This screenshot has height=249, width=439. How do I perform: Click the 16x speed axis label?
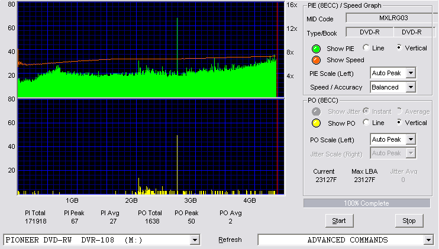[x=292, y=5]
